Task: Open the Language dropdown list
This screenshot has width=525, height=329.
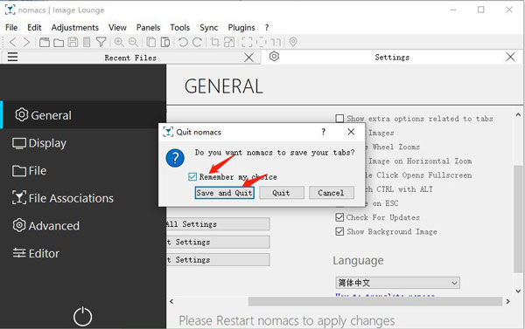Action: (x=397, y=283)
